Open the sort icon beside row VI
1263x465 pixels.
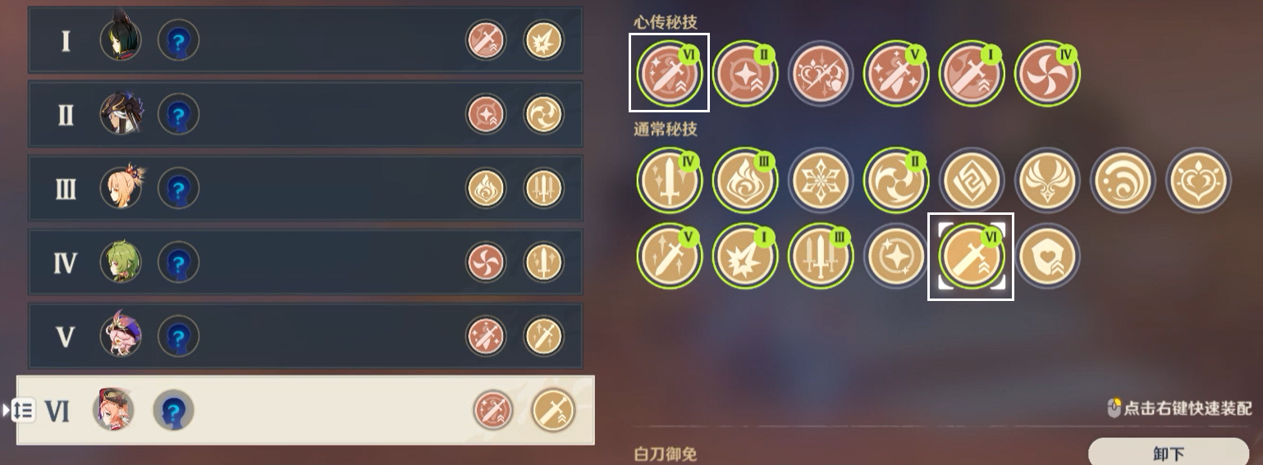click(22, 410)
